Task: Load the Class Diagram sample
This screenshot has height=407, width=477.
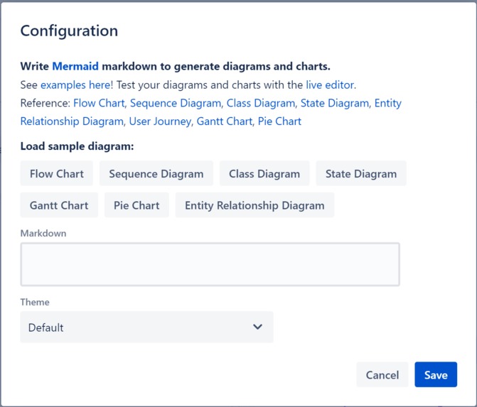Action: (264, 173)
